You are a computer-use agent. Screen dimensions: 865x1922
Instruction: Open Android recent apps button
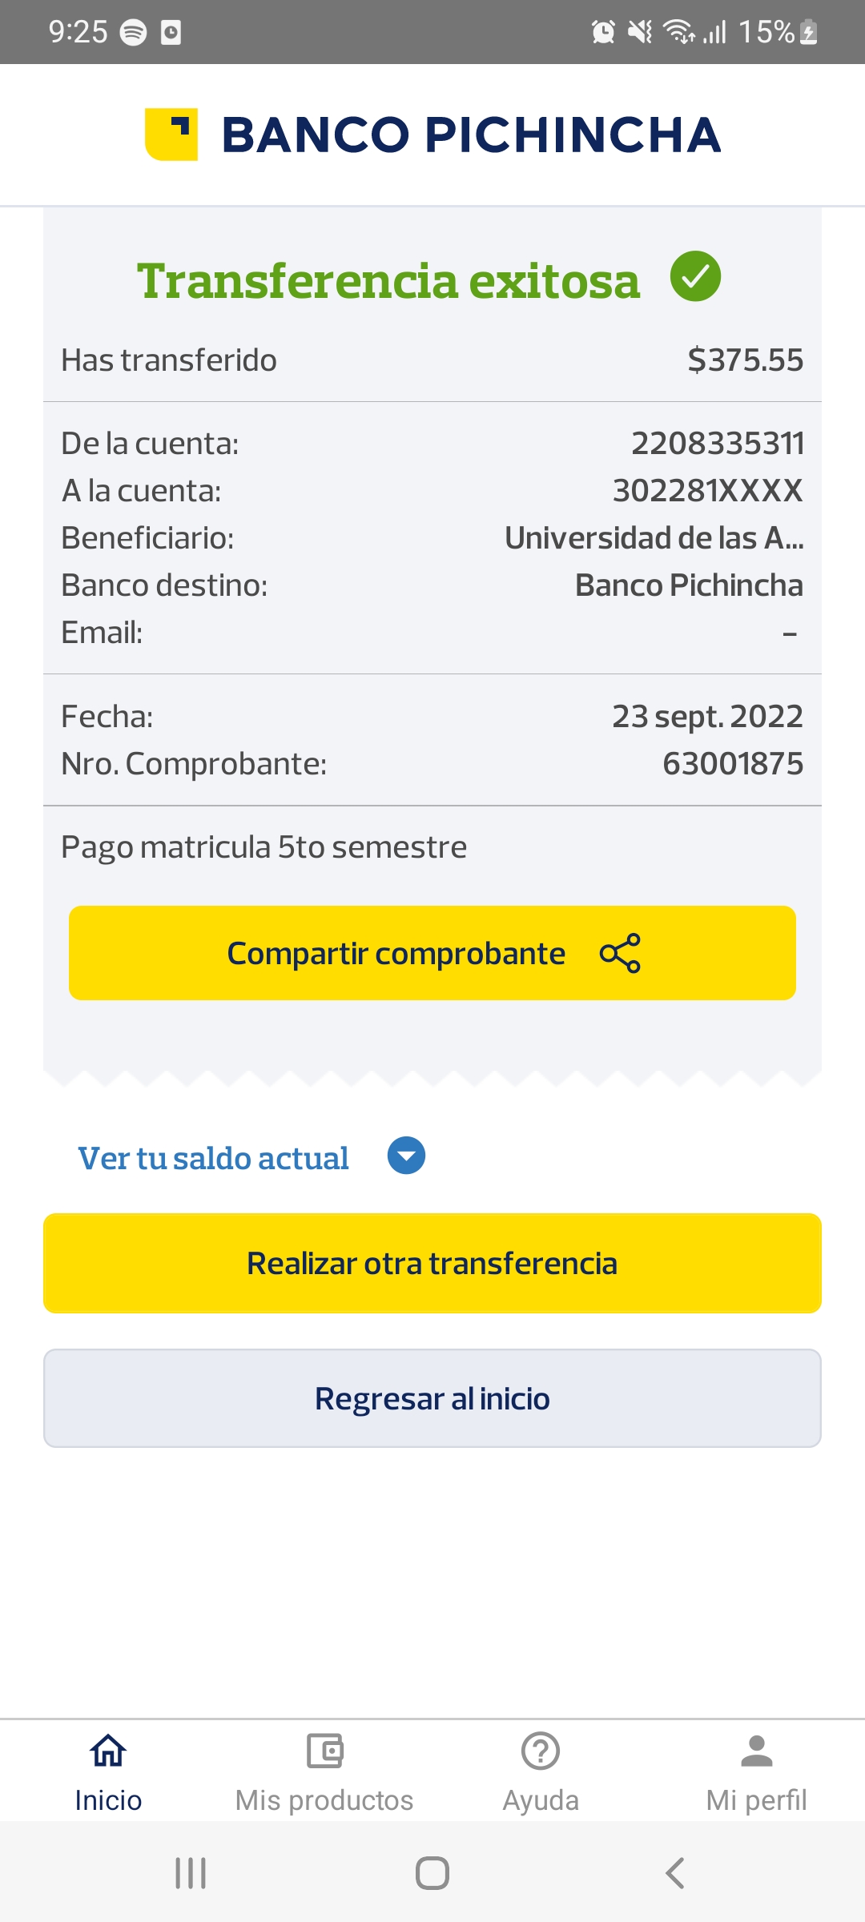(191, 1873)
